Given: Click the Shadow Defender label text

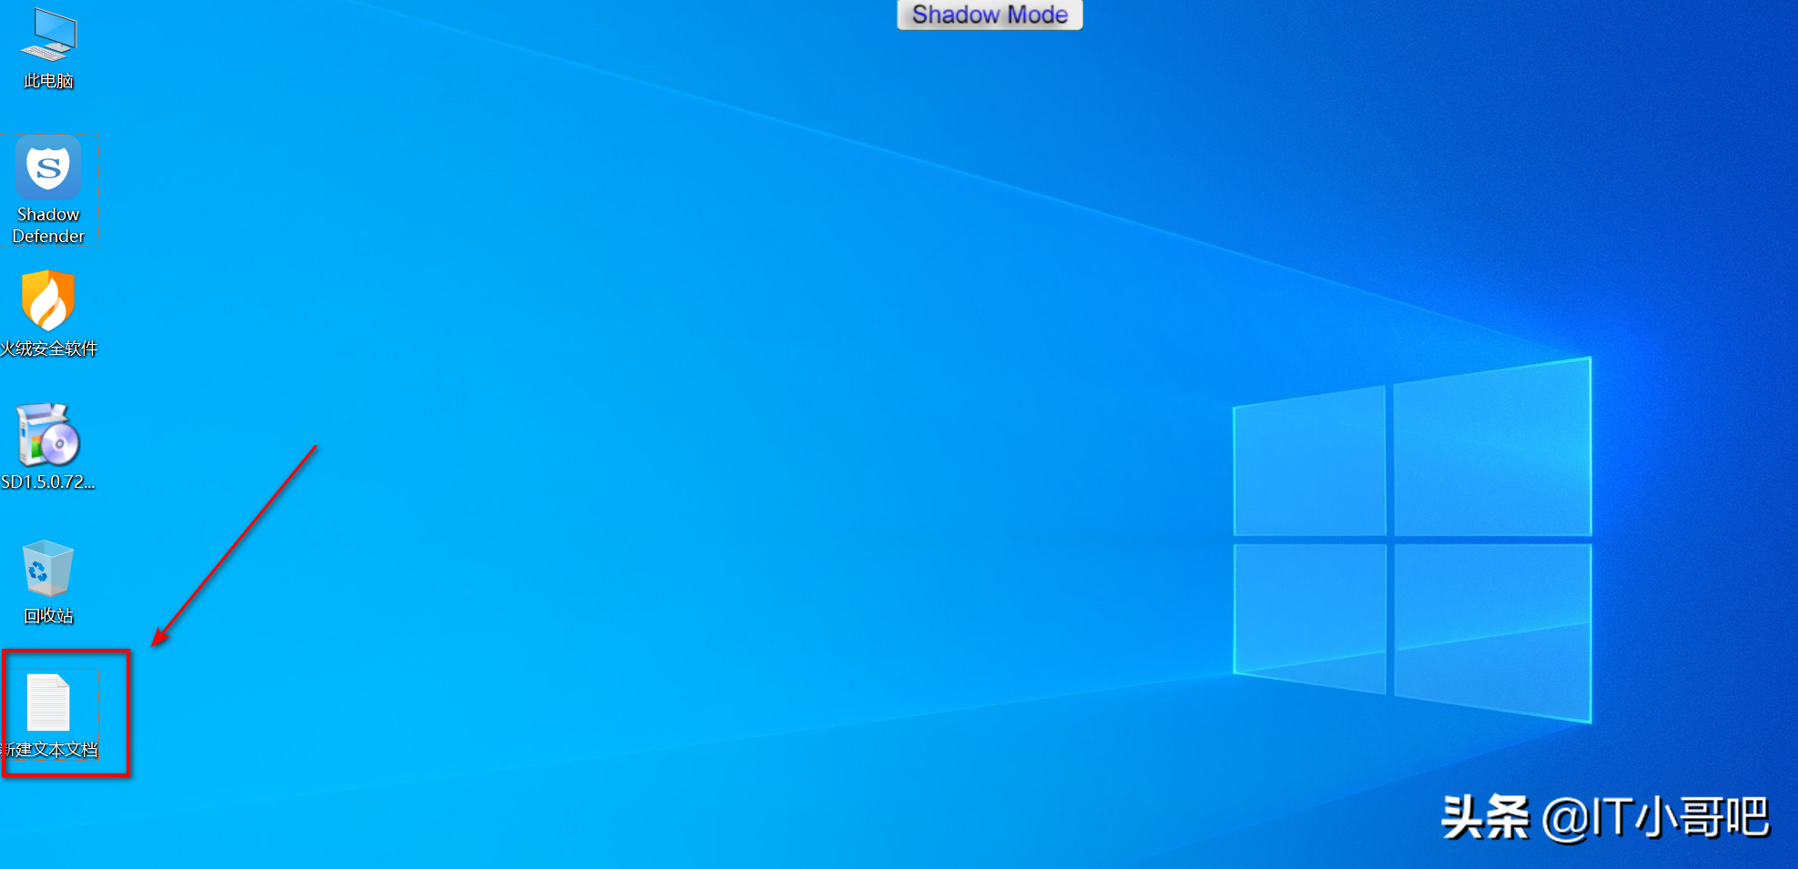Looking at the screenshot, I should pos(48,226).
